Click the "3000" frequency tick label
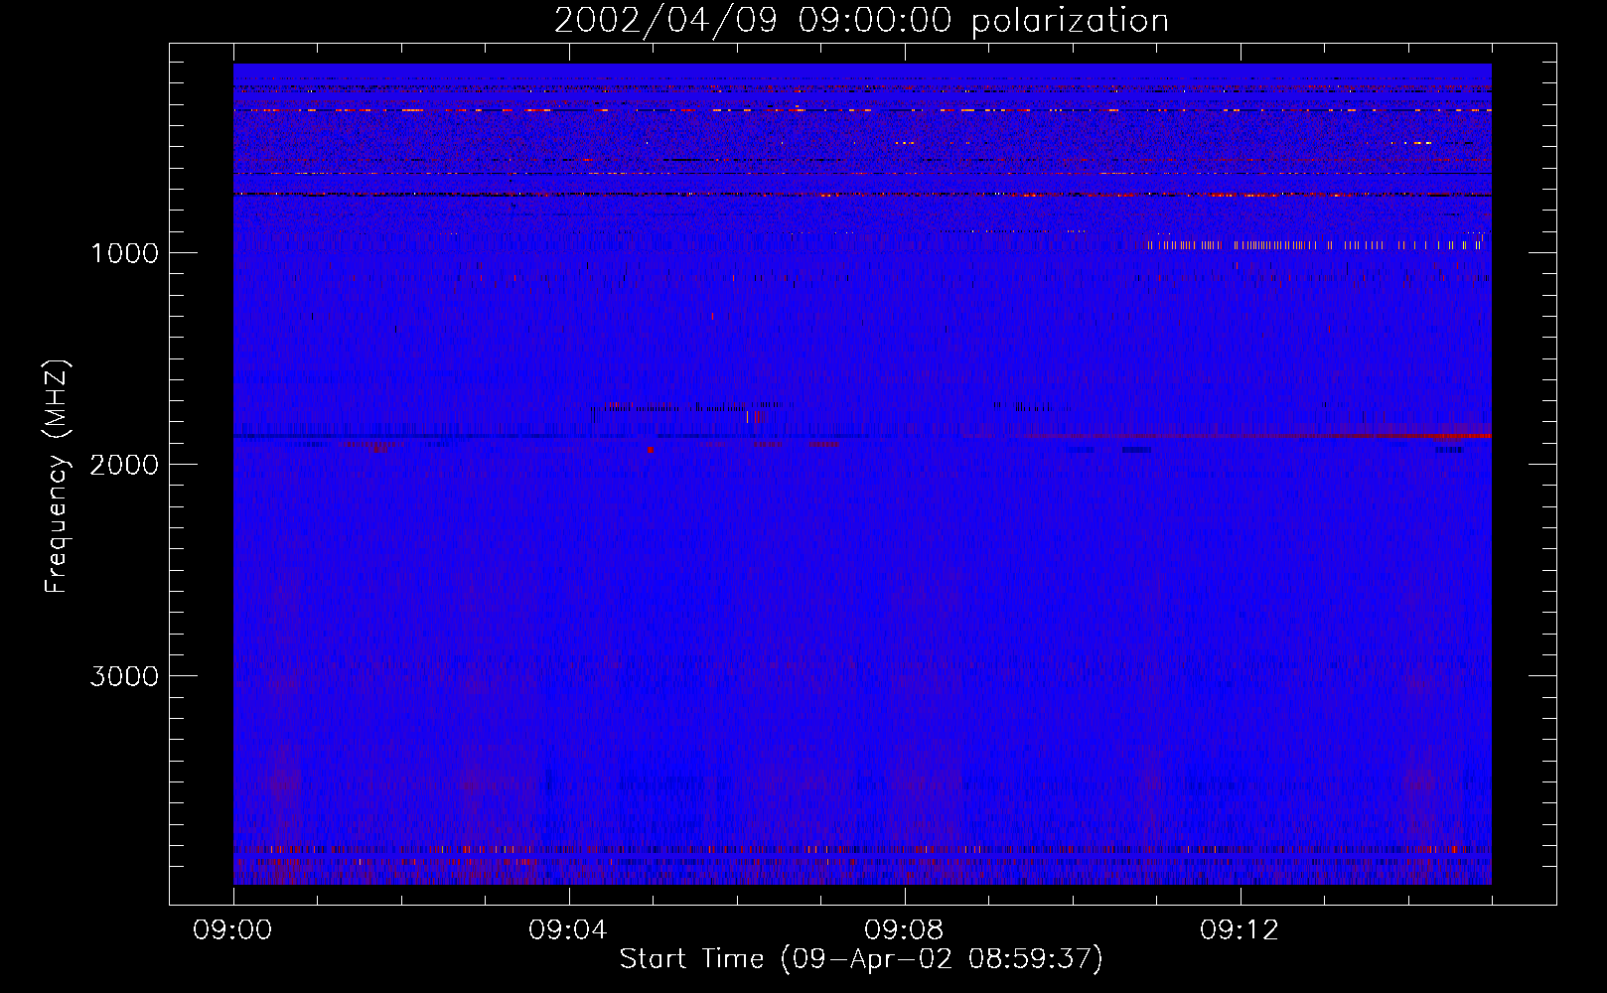Image resolution: width=1607 pixels, height=993 pixels. point(124,676)
